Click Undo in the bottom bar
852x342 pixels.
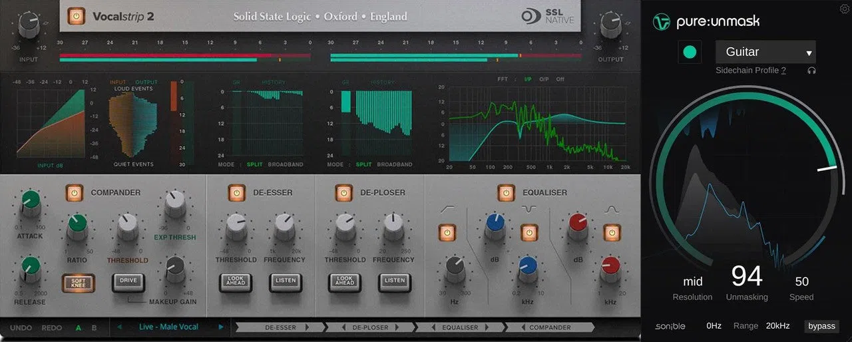21,327
